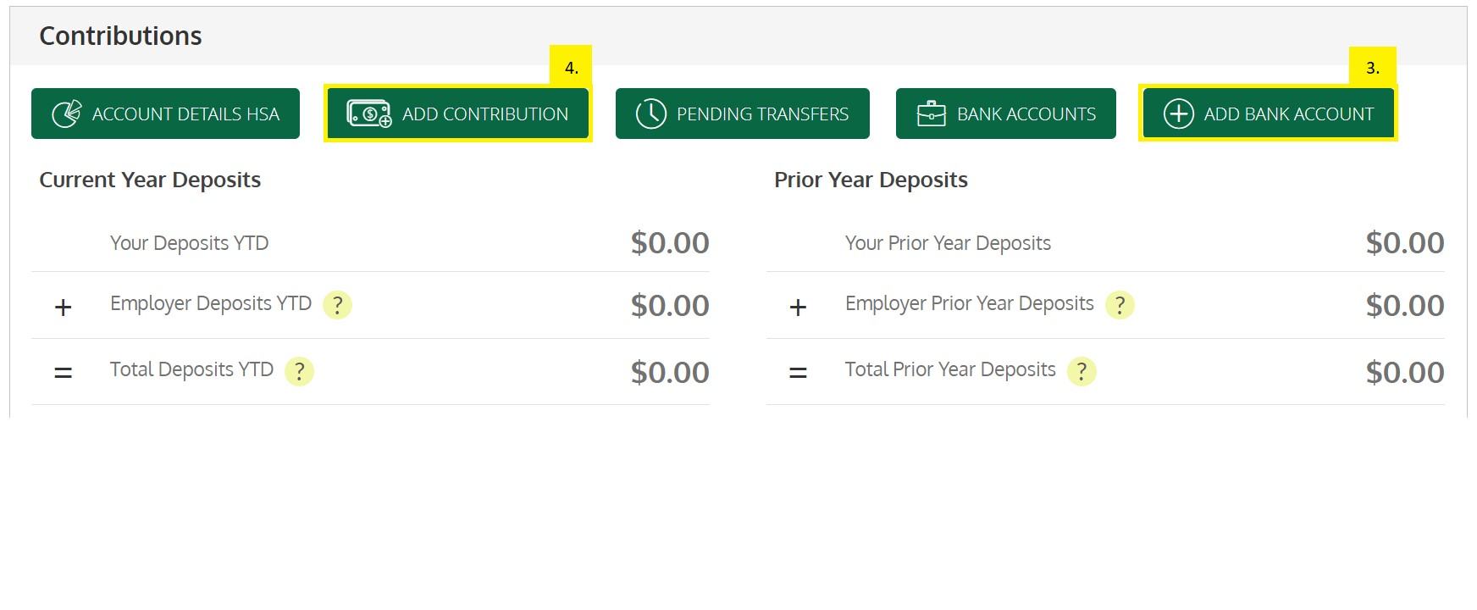The image size is (1477, 610).
Task: Click the cash icon on Add Contribution
Action: [369, 114]
